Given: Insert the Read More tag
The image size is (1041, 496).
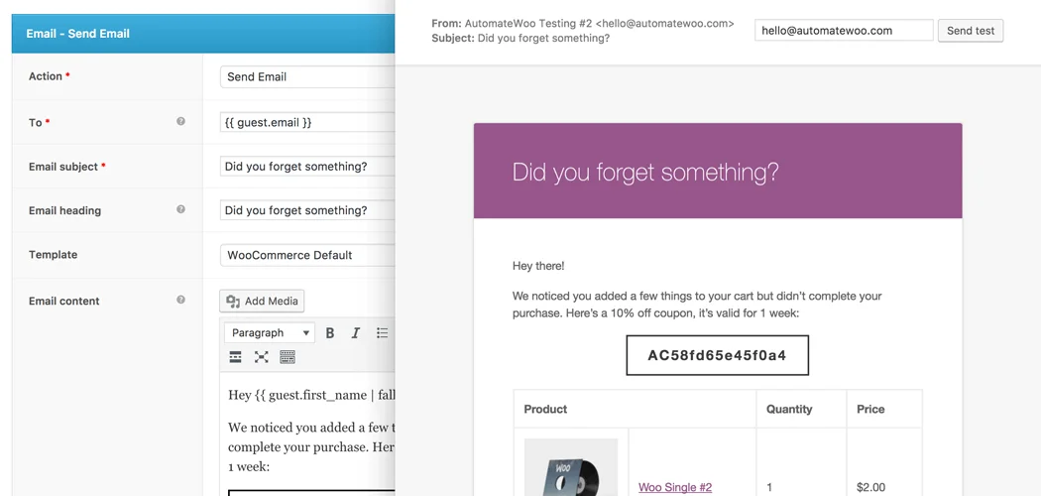Looking at the screenshot, I should click(236, 357).
